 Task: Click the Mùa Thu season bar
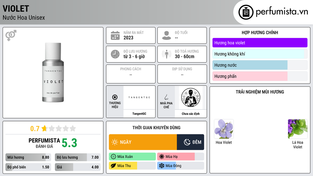point(132,166)
